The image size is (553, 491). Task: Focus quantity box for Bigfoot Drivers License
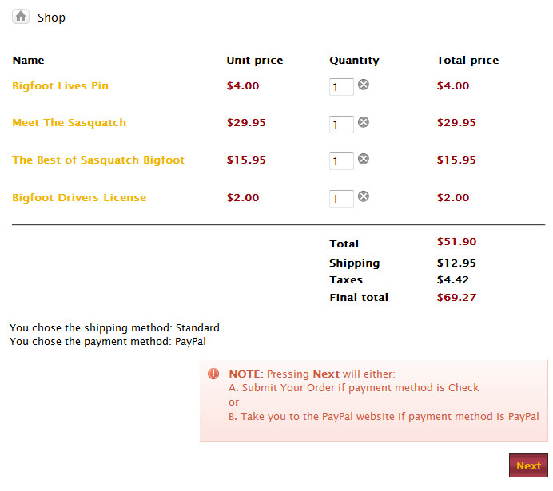[341, 199]
